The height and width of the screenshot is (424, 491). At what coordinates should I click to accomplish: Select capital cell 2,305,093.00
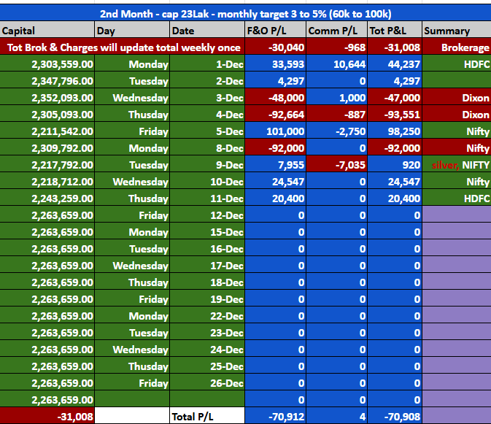[47, 115]
